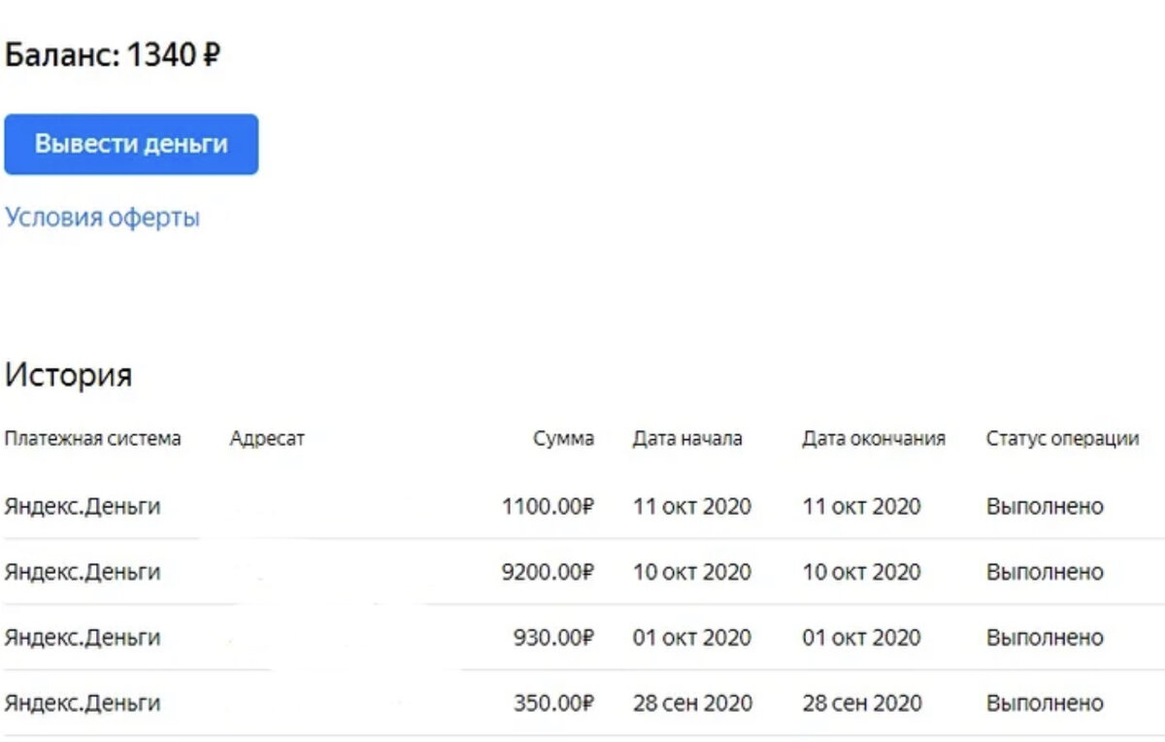The height and width of the screenshot is (742, 1165).
Task: Click the "История" section heading
Action: (68, 375)
